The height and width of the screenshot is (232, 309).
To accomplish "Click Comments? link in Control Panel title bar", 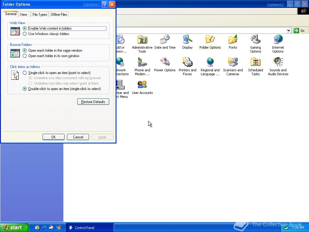I will click(276, 5).
